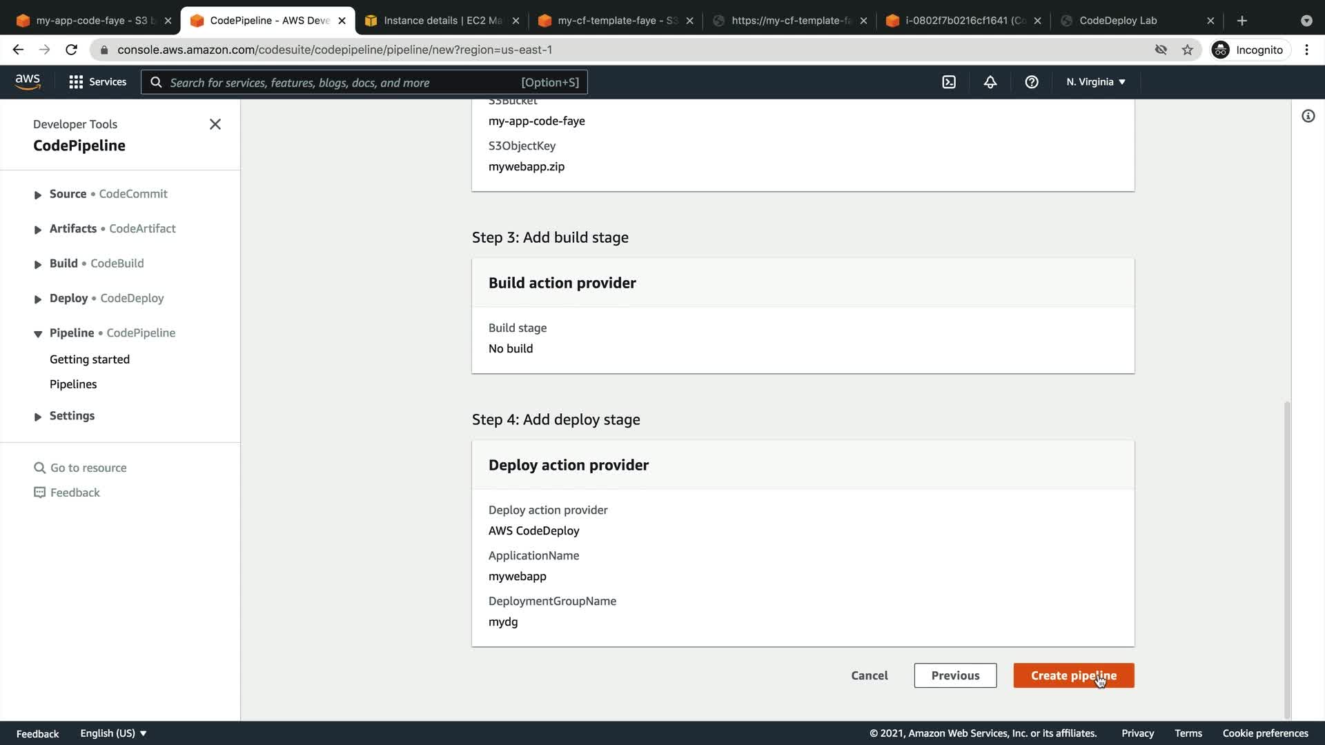Open AWS CloudShell icon in the navbar

[x=949, y=82]
